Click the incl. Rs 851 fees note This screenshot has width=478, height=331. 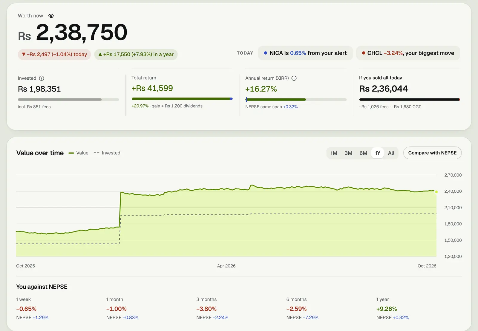pyautogui.click(x=34, y=107)
